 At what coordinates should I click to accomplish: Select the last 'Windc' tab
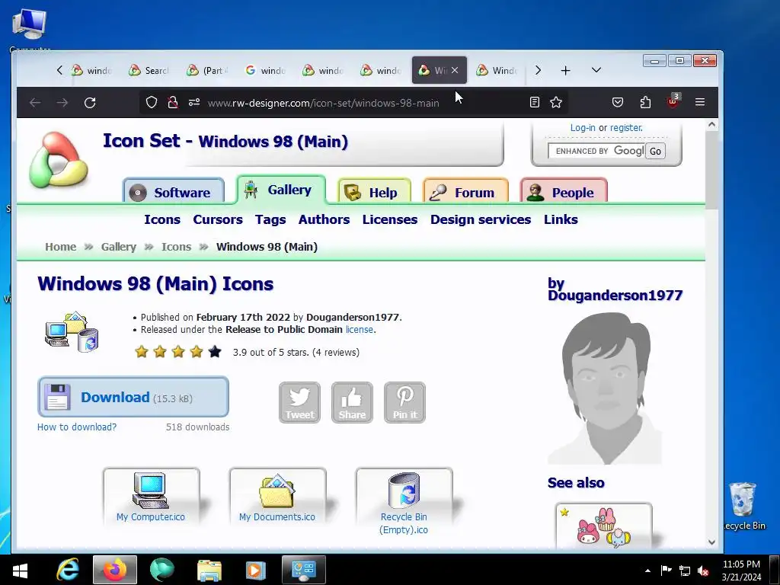coord(497,71)
